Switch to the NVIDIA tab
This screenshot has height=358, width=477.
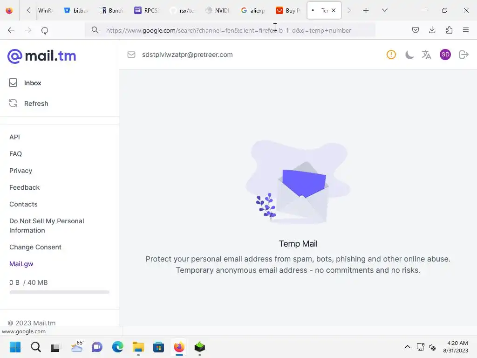[217, 10]
